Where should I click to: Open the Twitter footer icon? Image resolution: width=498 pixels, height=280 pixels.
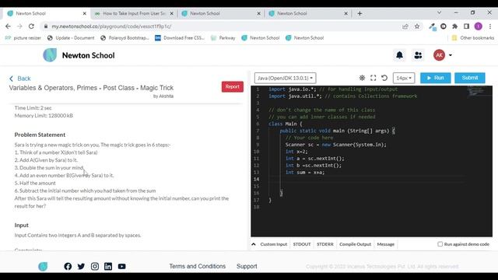(x=81, y=266)
